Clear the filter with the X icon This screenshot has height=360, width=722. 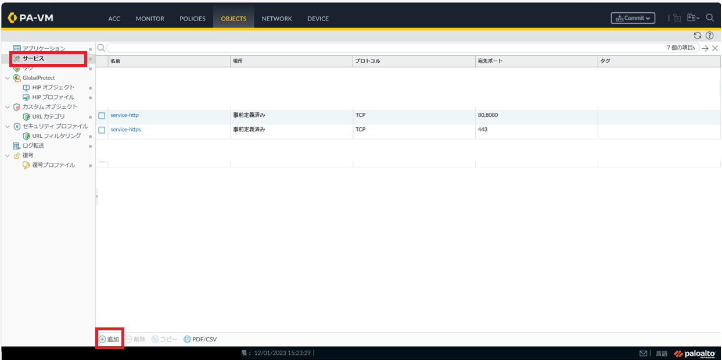click(715, 48)
